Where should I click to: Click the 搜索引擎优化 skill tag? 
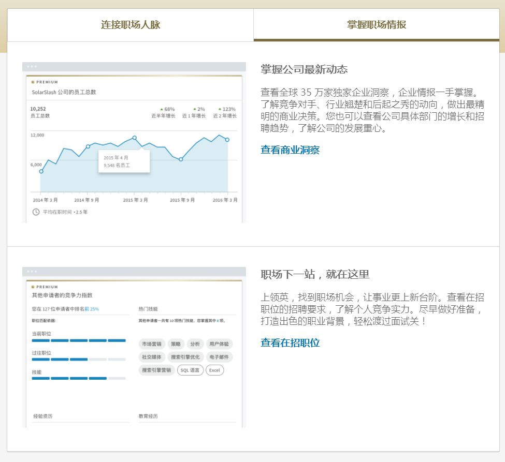[x=185, y=357]
